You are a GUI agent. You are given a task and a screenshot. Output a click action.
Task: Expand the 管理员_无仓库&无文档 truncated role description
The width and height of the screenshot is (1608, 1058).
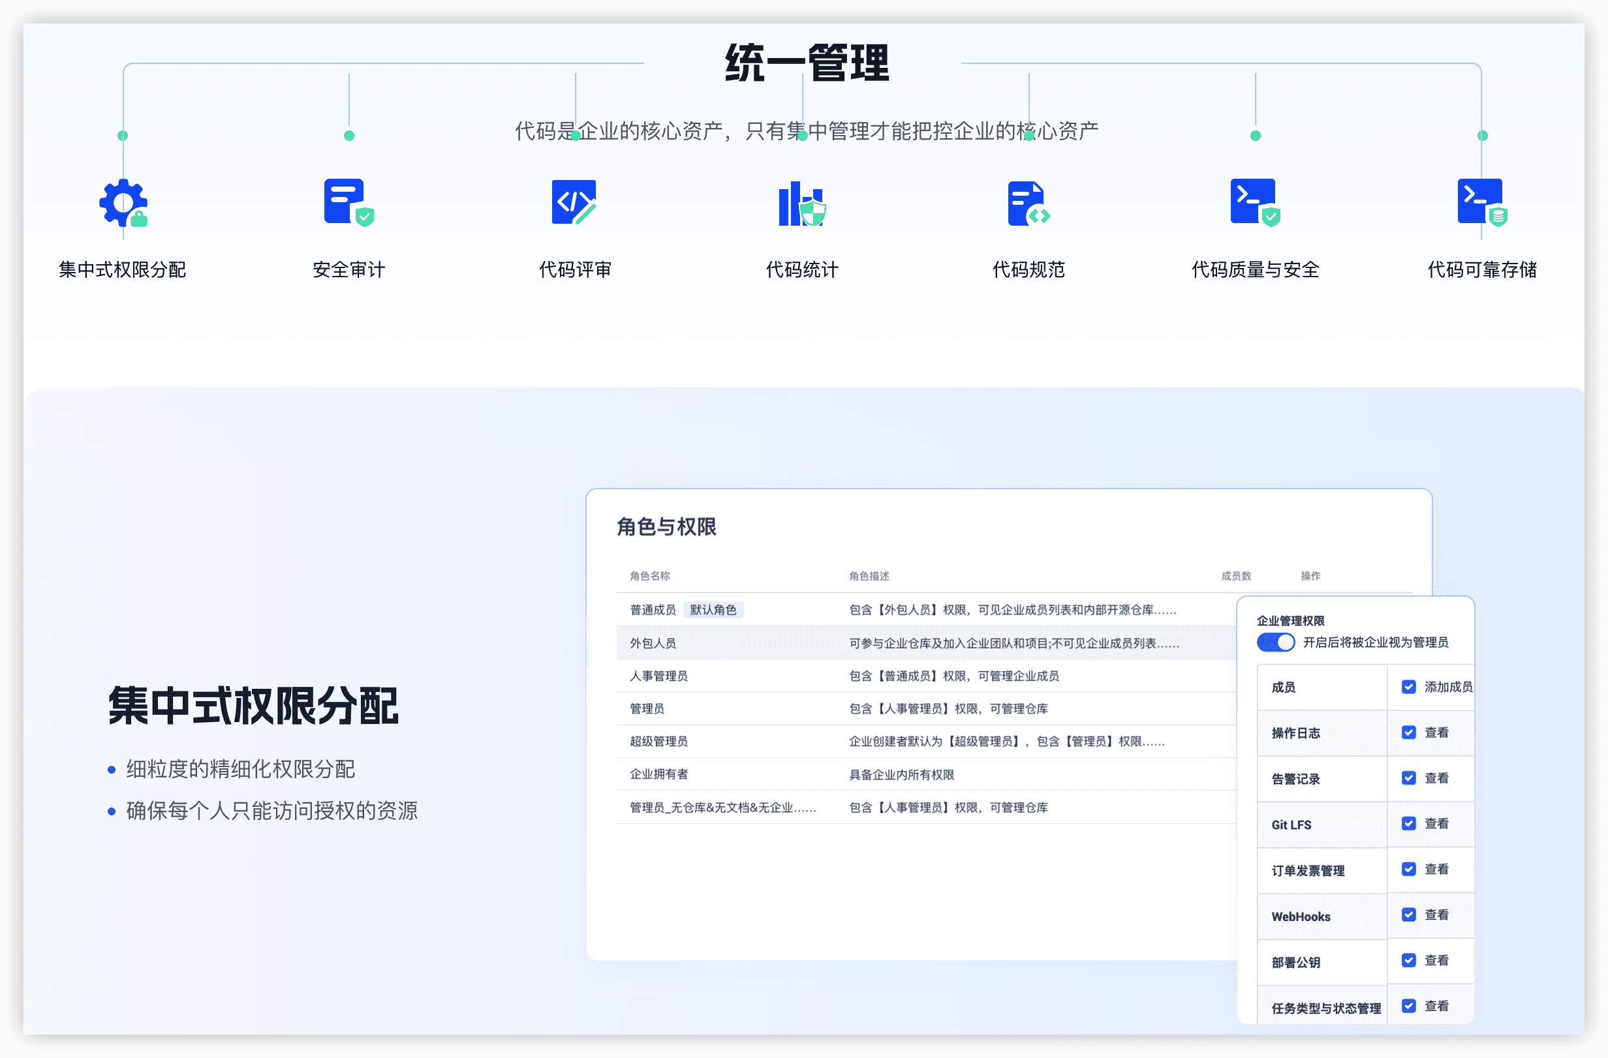pyautogui.click(x=721, y=808)
